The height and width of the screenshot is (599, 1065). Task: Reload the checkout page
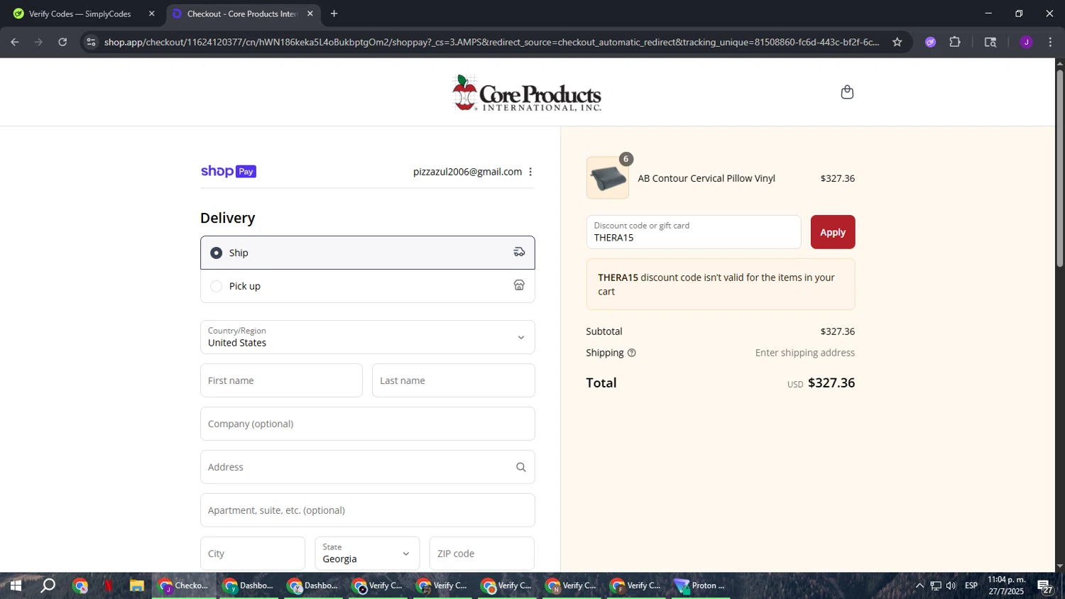click(x=62, y=42)
